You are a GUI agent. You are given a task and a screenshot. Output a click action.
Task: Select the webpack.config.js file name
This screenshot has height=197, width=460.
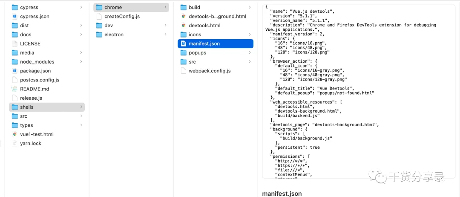click(210, 71)
